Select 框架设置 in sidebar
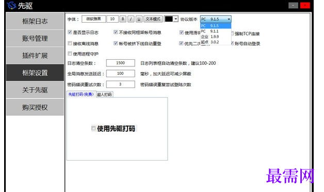Screen dimensions: 324x192 click(35, 73)
